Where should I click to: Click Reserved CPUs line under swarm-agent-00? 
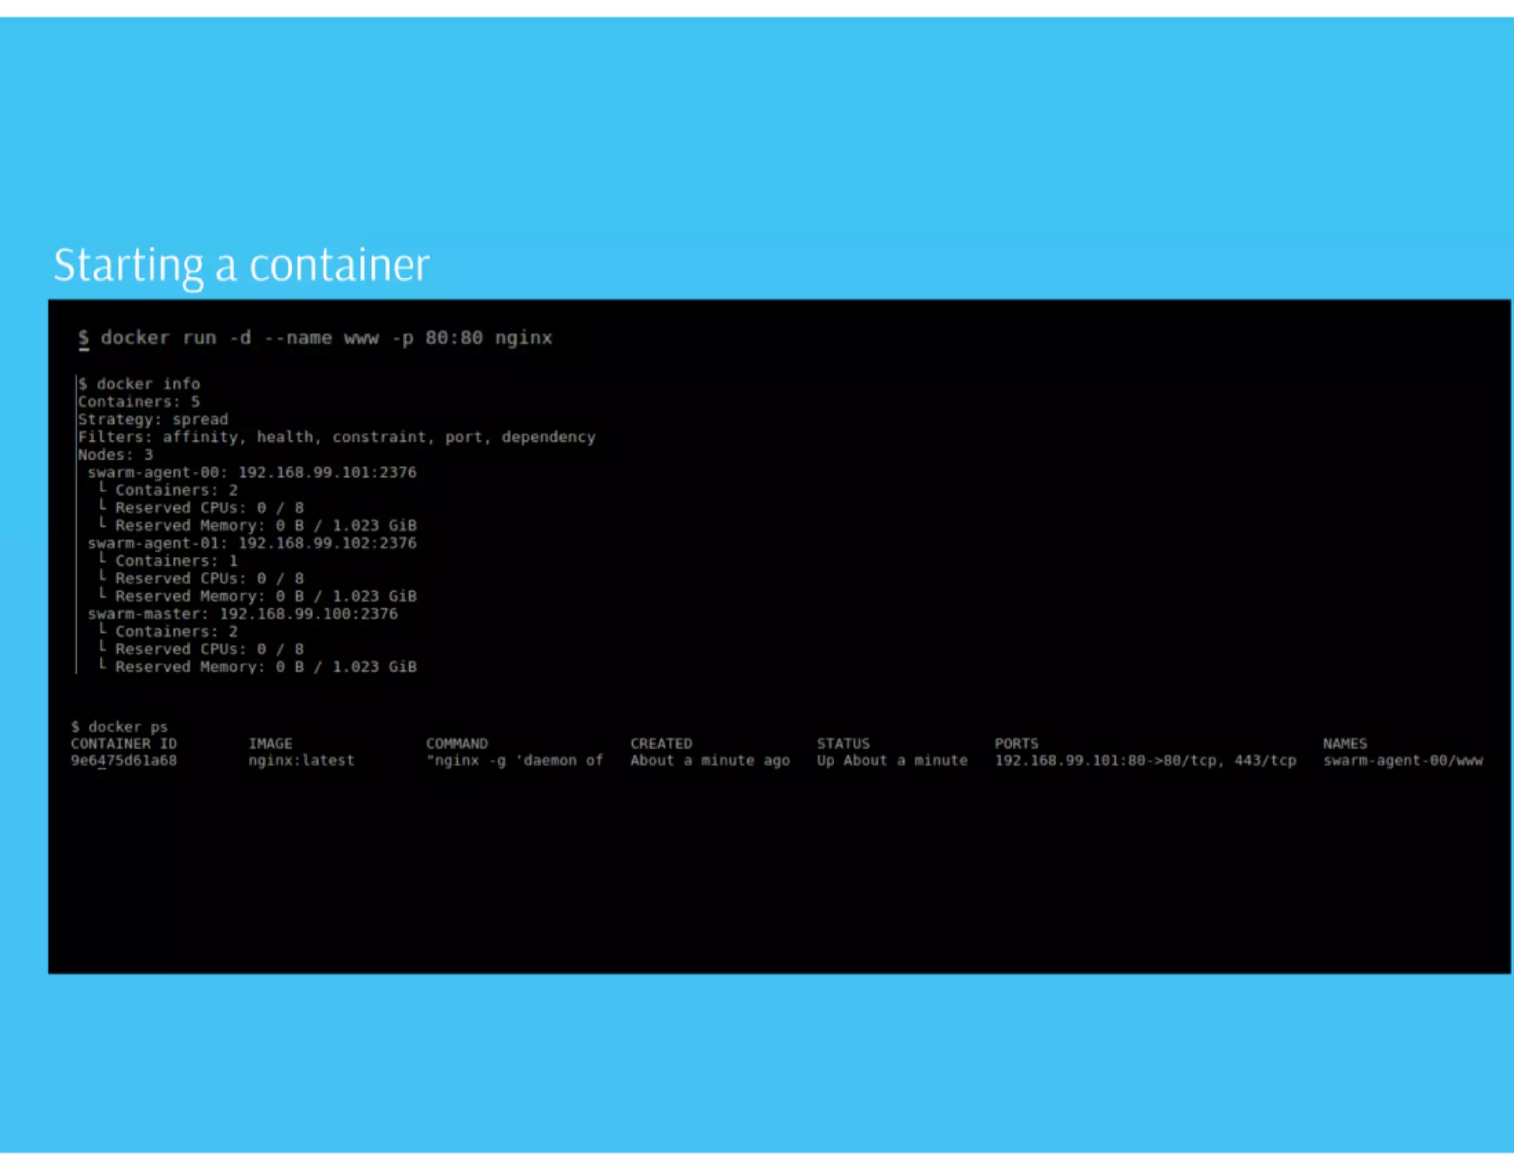point(209,508)
